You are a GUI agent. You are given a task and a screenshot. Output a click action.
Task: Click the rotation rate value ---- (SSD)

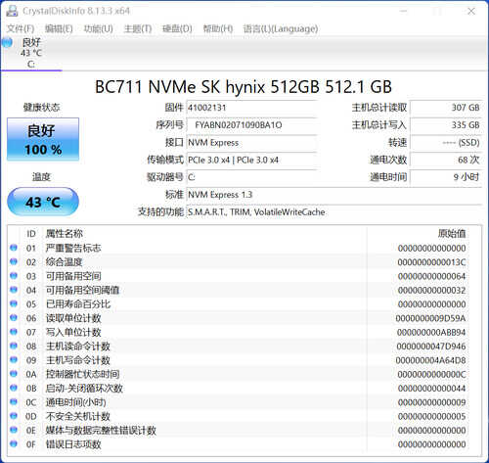pos(446,143)
